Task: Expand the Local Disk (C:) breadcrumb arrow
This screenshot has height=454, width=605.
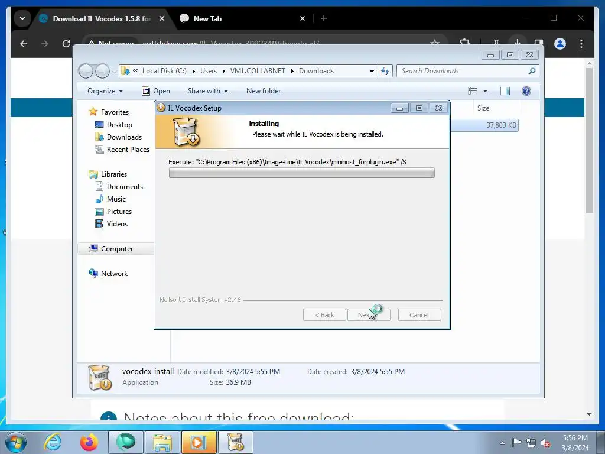Action: pyautogui.click(x=193, y=71)
